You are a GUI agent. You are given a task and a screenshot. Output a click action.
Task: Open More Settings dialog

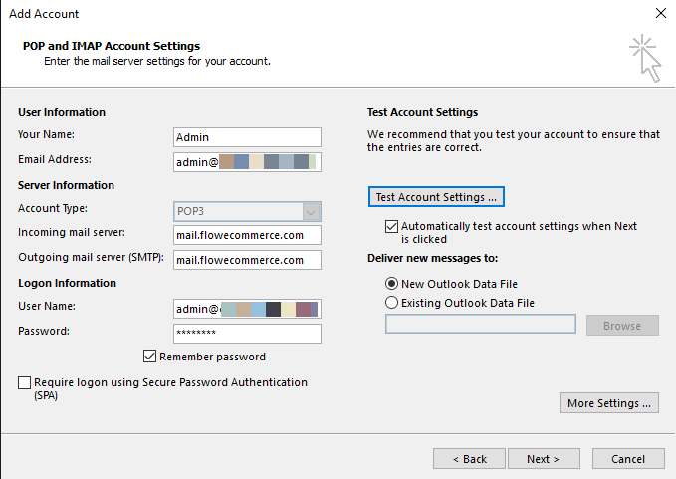point(609,403)
